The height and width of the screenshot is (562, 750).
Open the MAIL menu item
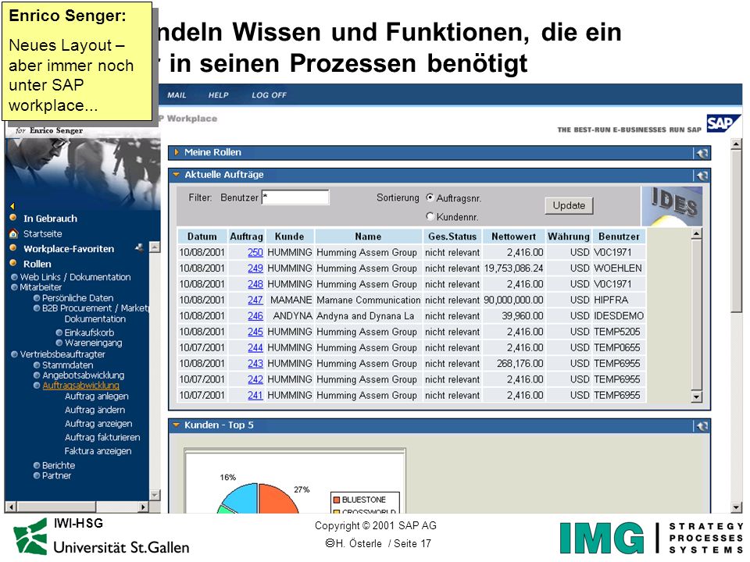177,95
